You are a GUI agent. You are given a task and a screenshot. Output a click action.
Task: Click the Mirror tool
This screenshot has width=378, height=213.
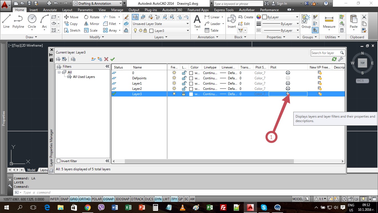tap(92, 24)
